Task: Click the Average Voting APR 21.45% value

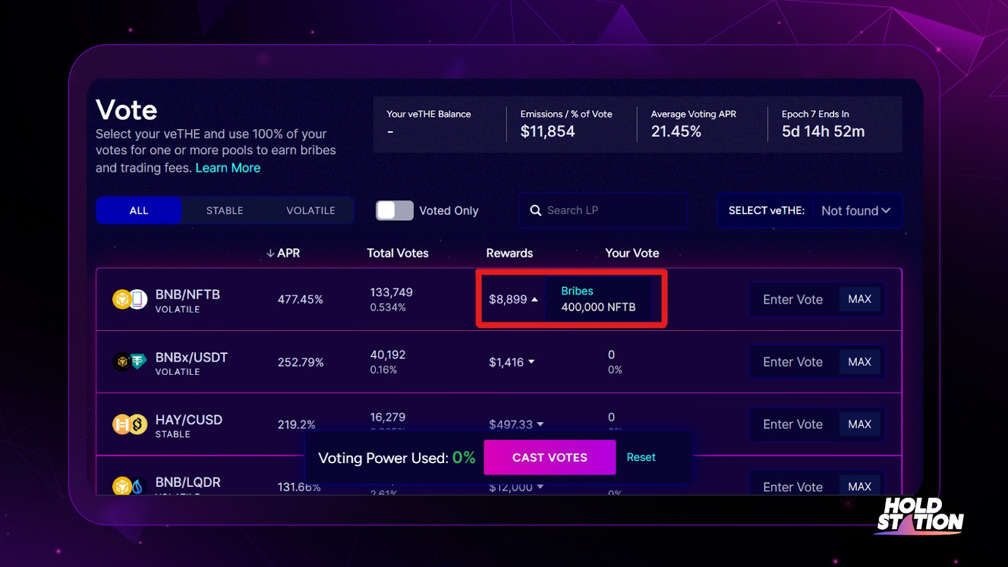Action: point(676,131)
